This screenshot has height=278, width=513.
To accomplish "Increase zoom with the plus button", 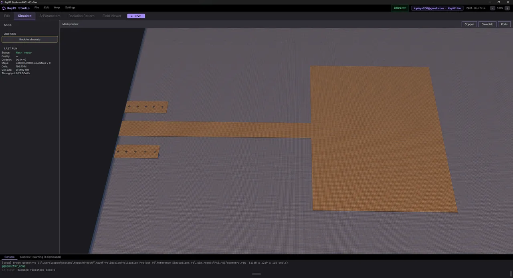I will pos(508,8).
